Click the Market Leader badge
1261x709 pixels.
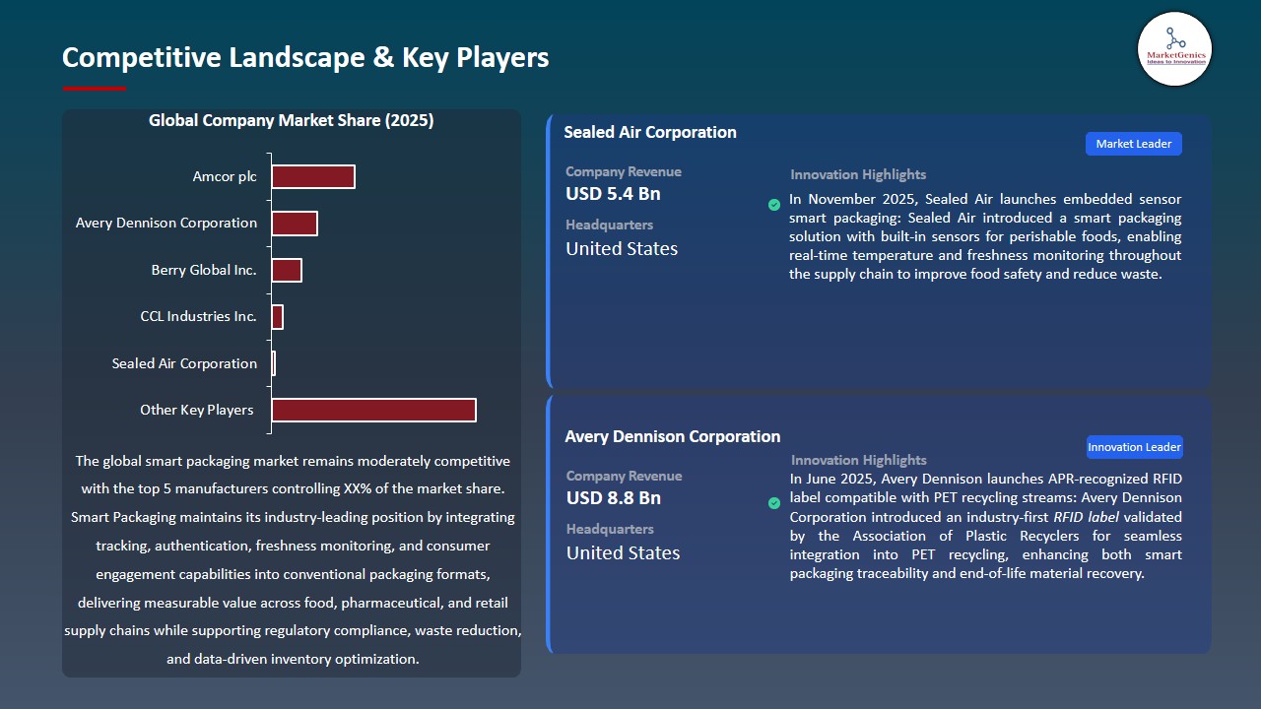coord(1133,144)
